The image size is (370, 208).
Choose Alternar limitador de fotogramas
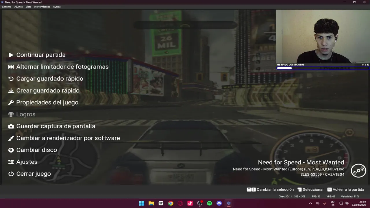click(x=62, y=67)
